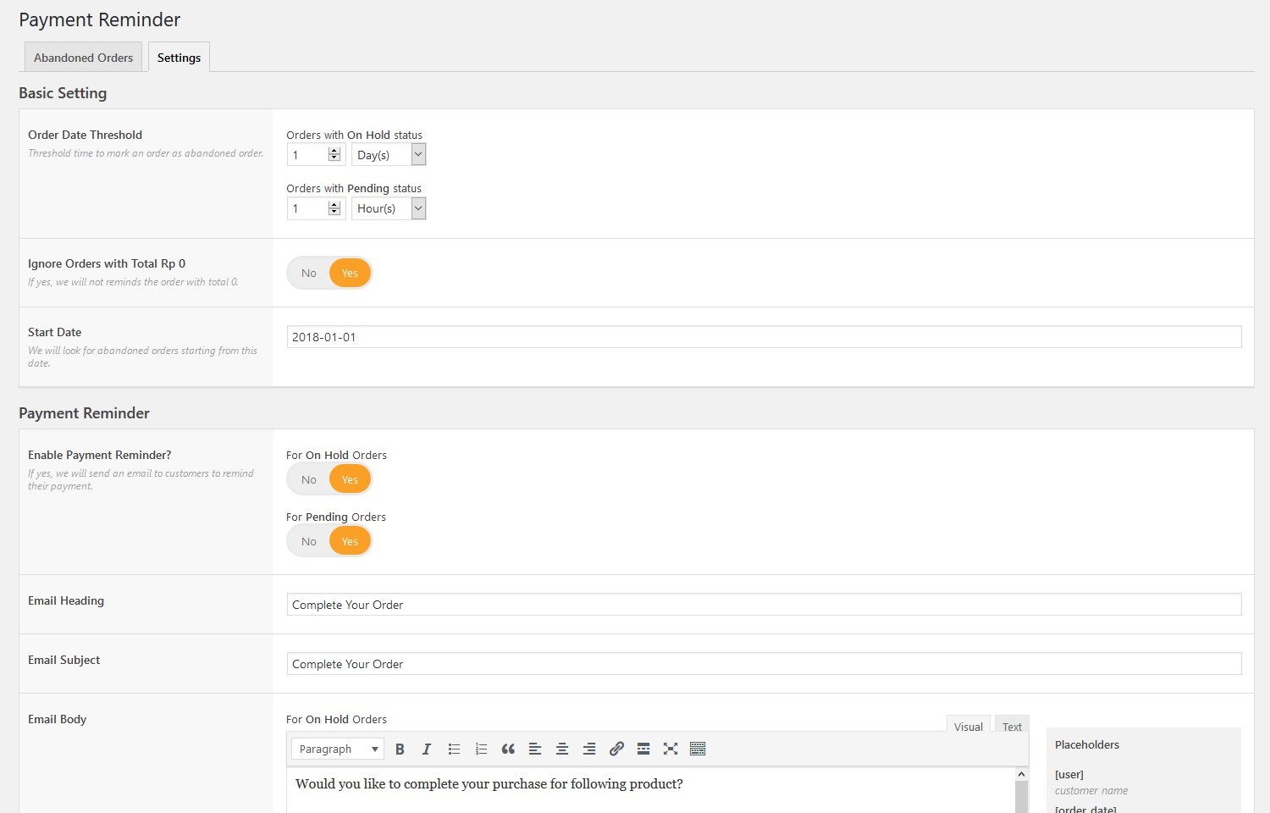Align text center in the editor

tap(562, 749)
